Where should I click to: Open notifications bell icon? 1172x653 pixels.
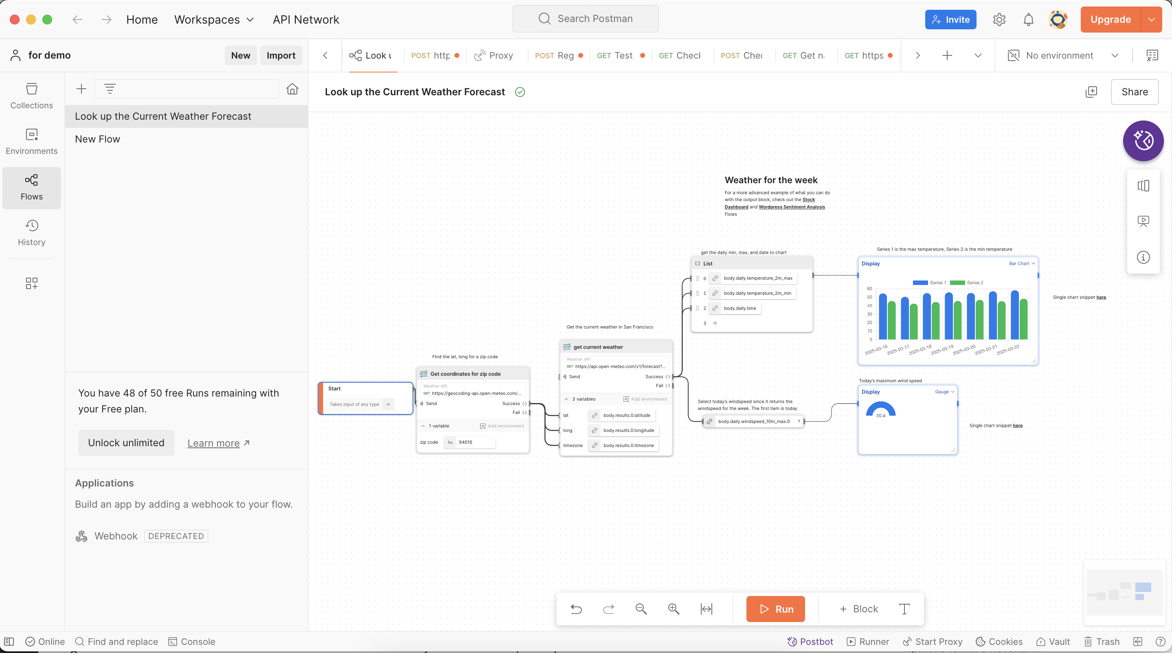pyautogui.click(x=1028, y=20)
